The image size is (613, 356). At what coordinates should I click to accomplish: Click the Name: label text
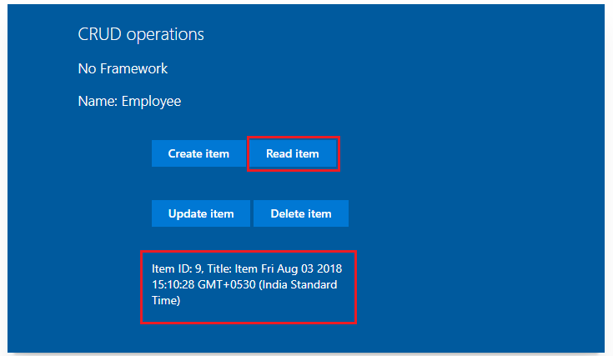98,102
